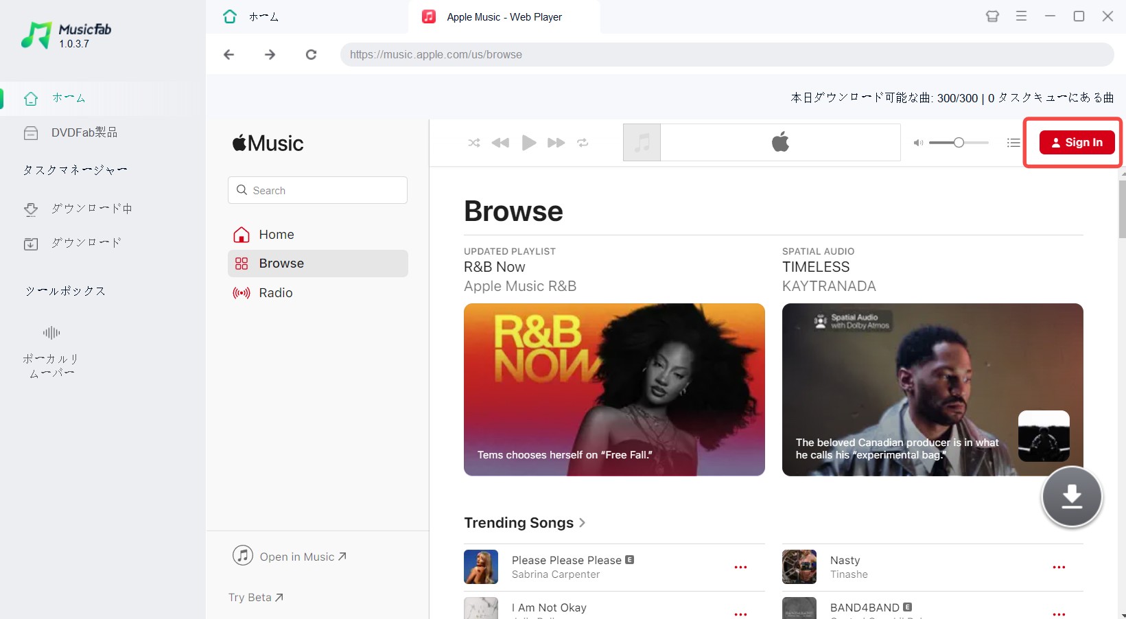Image resolution: width=1126 pixels, height=619 pixels.
Task: Click the floating download button
Action: pos(1072,496)
